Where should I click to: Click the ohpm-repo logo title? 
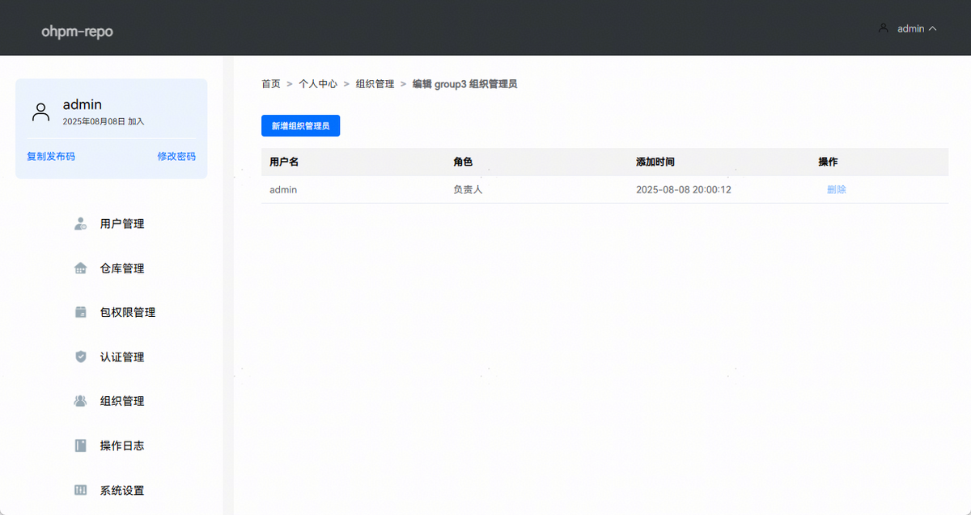(x=77, y=32)
